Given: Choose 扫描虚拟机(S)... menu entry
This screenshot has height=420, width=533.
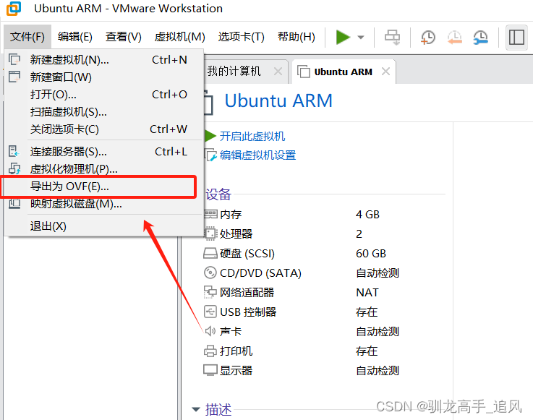Looking at the screenshot, I should (x=104, y=112).
